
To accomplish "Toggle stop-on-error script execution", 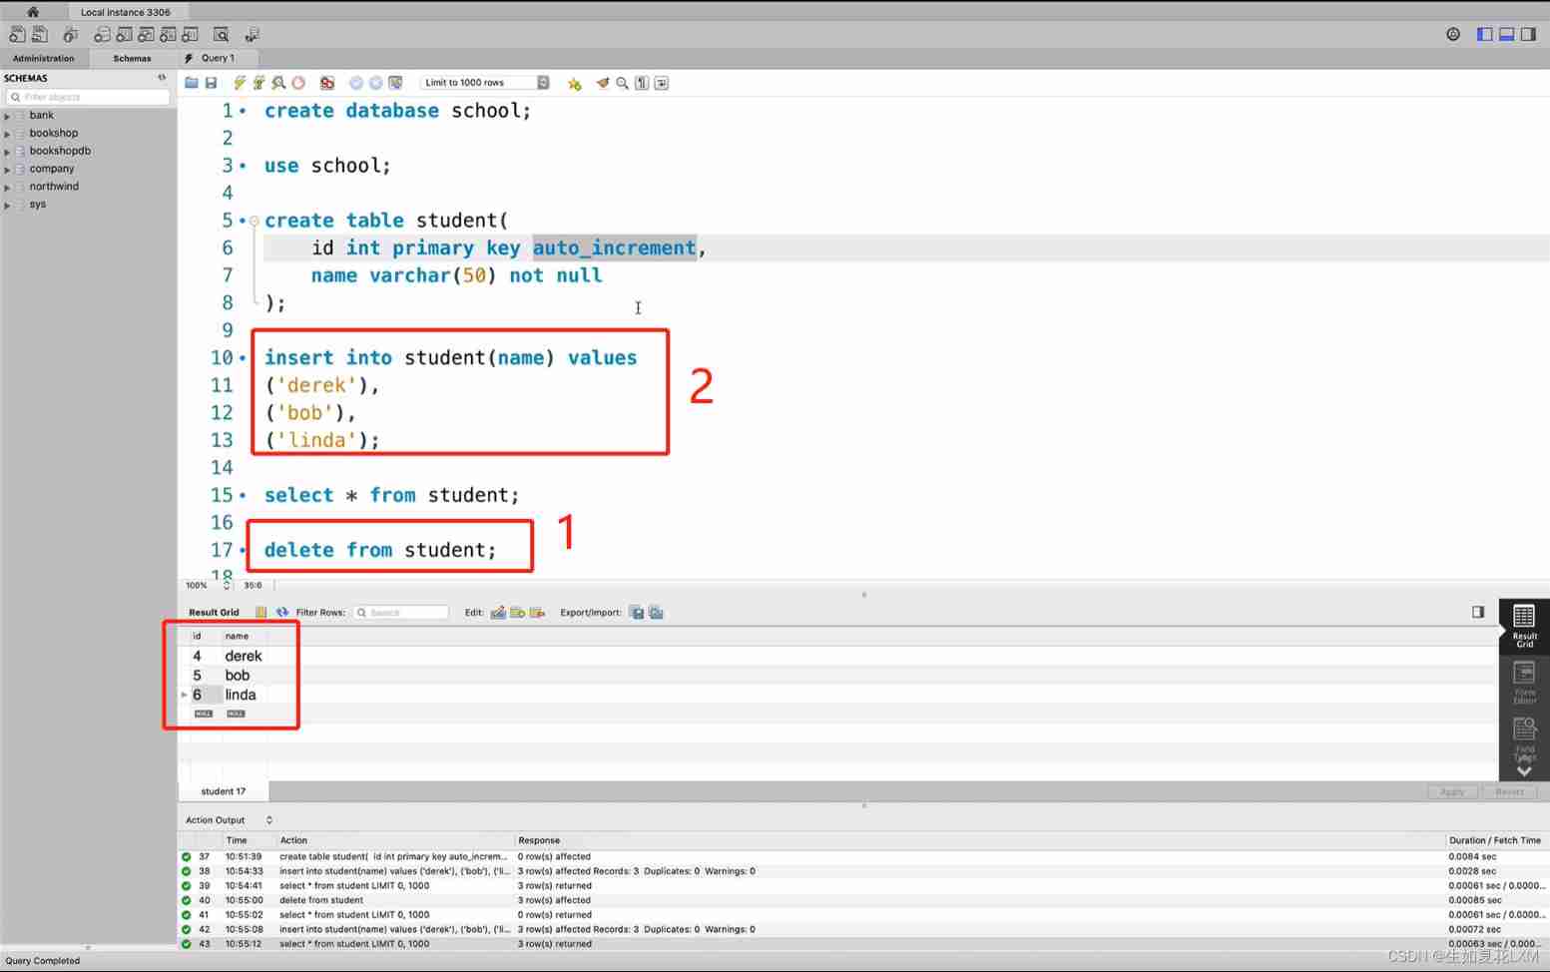I will click(x=326, y=83).
